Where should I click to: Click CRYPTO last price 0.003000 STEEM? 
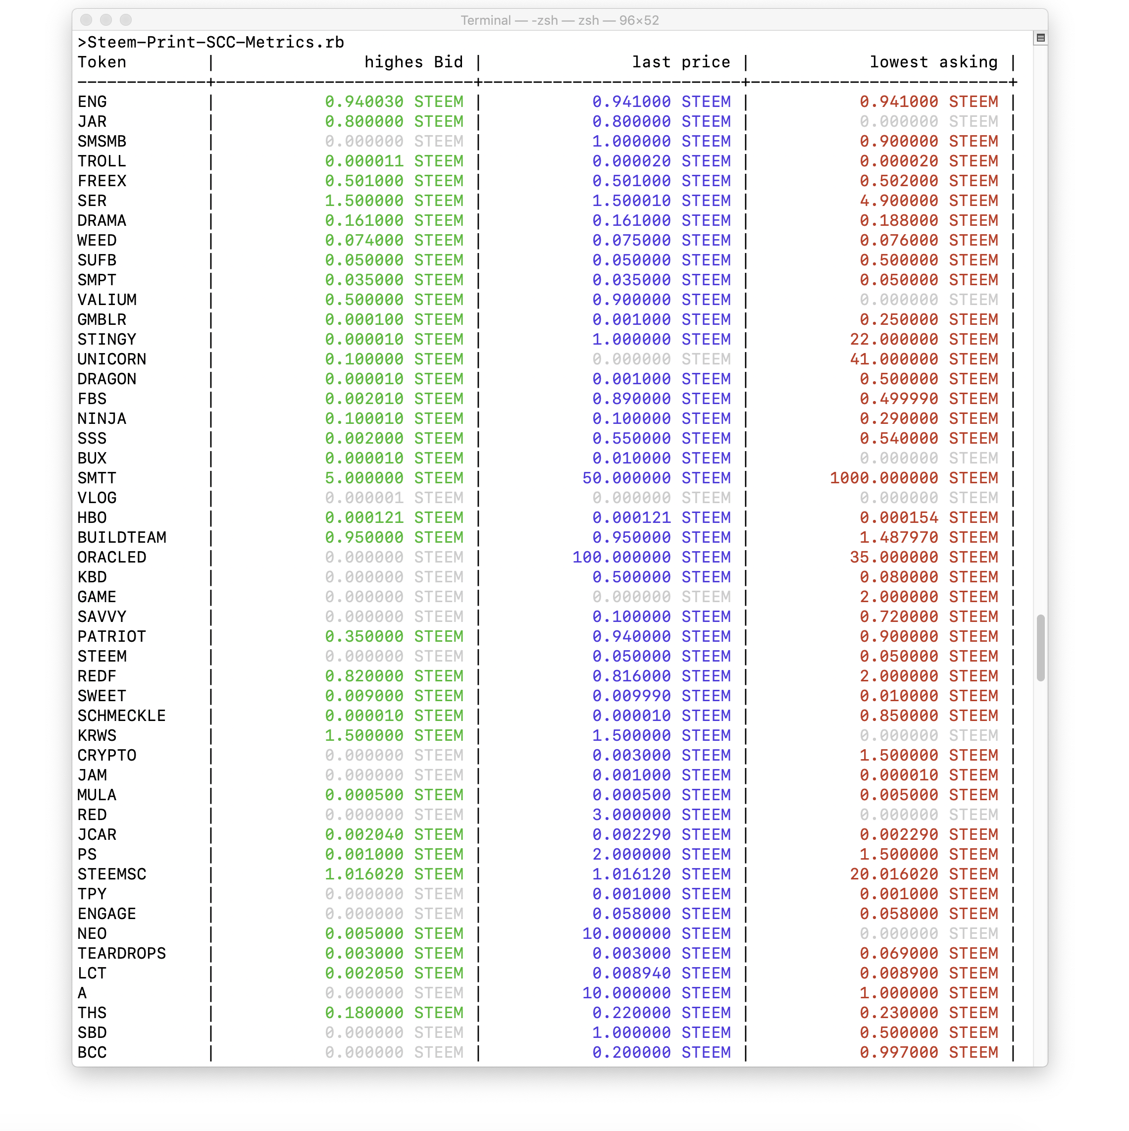(662, 756)
